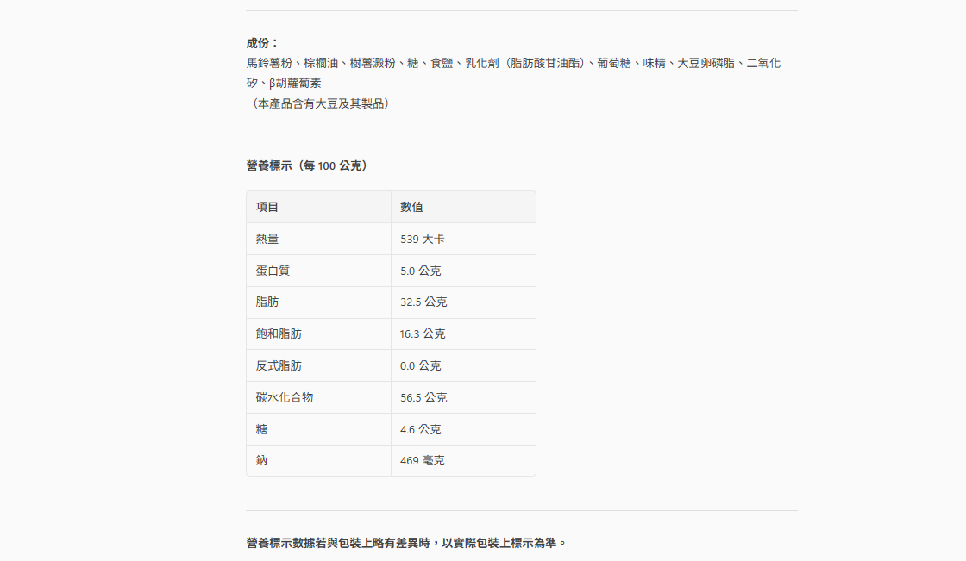This screenshot has width=966, height=561.
Task: Click the 4.6 公克 sugar value
Action: (x=420, y=429)
